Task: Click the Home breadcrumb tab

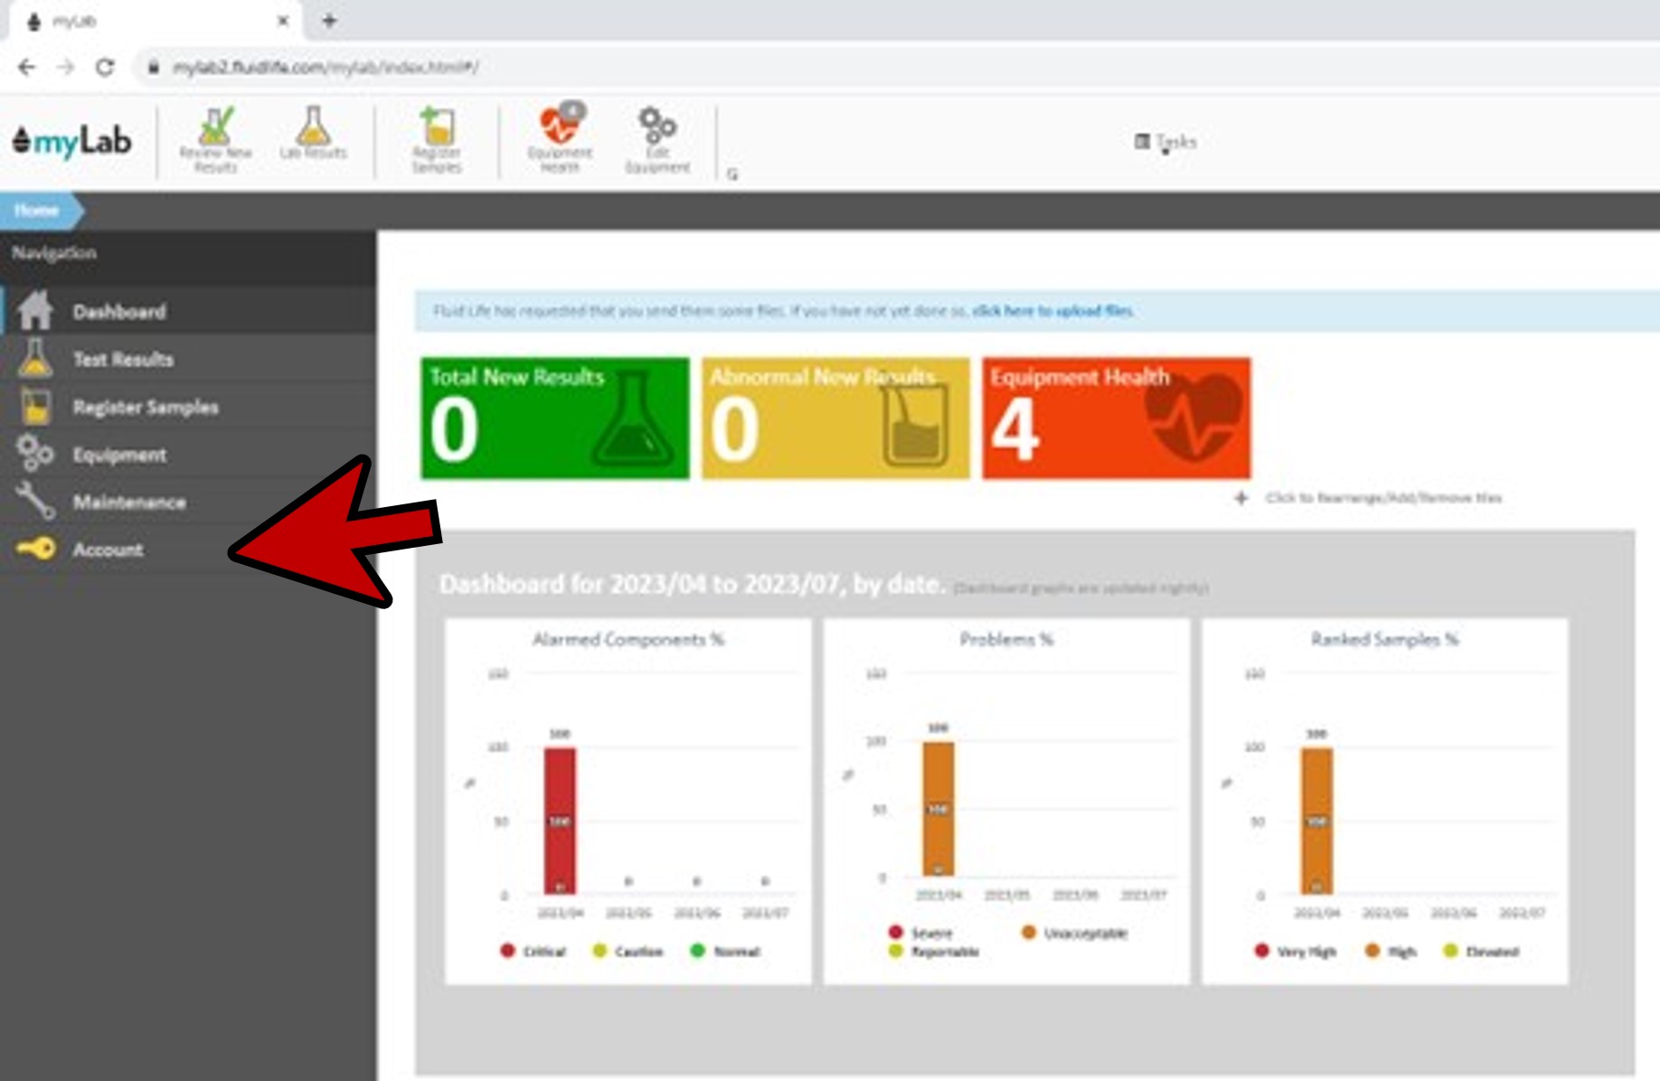Action: click(37, 211)
